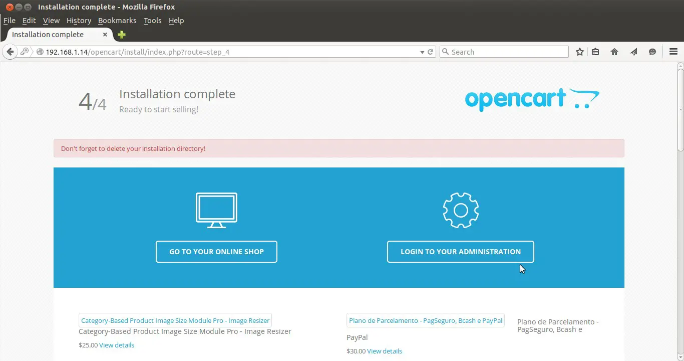
Task: Minimize the Firefox window
Action: point(19,7)
